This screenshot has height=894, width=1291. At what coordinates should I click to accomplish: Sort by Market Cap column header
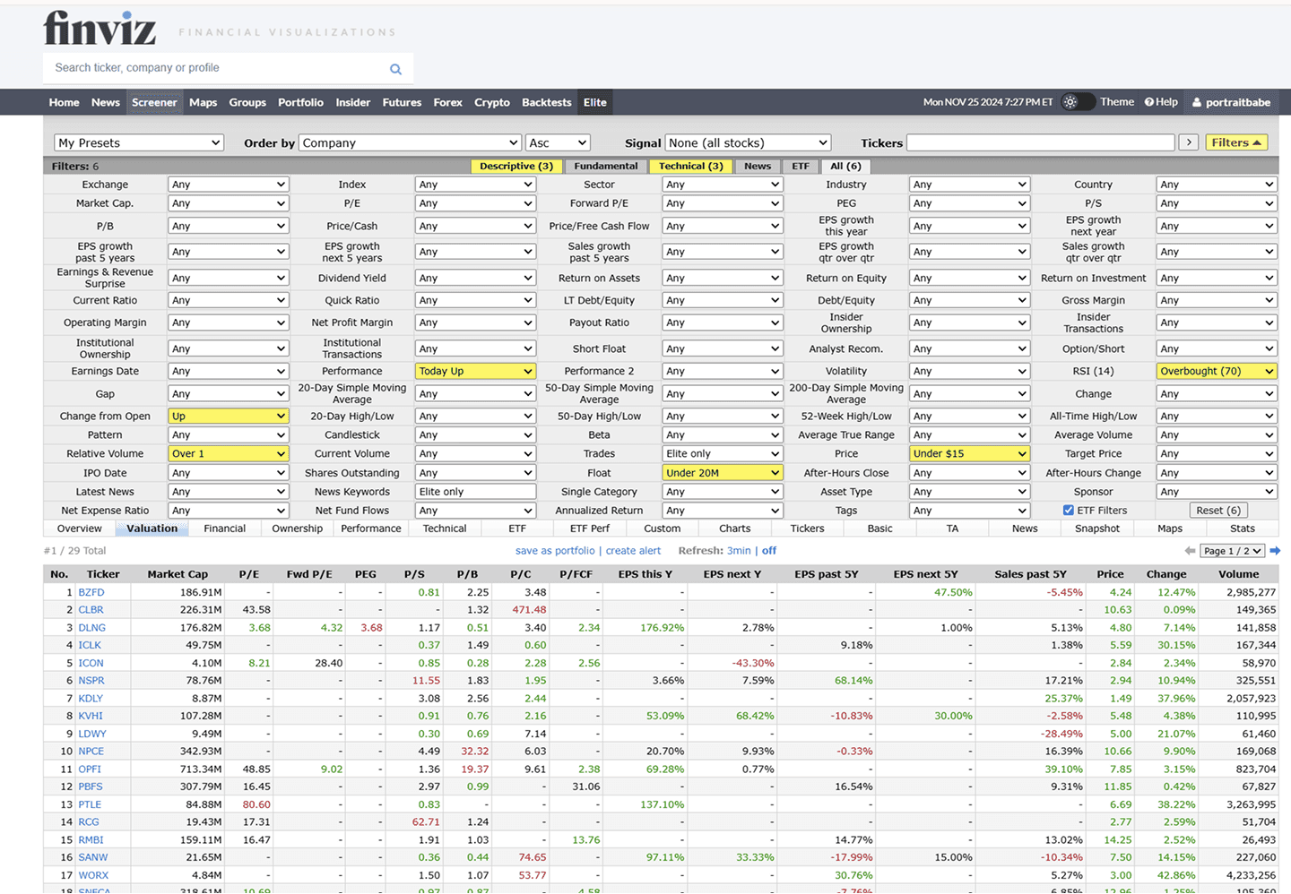point(178,574)
